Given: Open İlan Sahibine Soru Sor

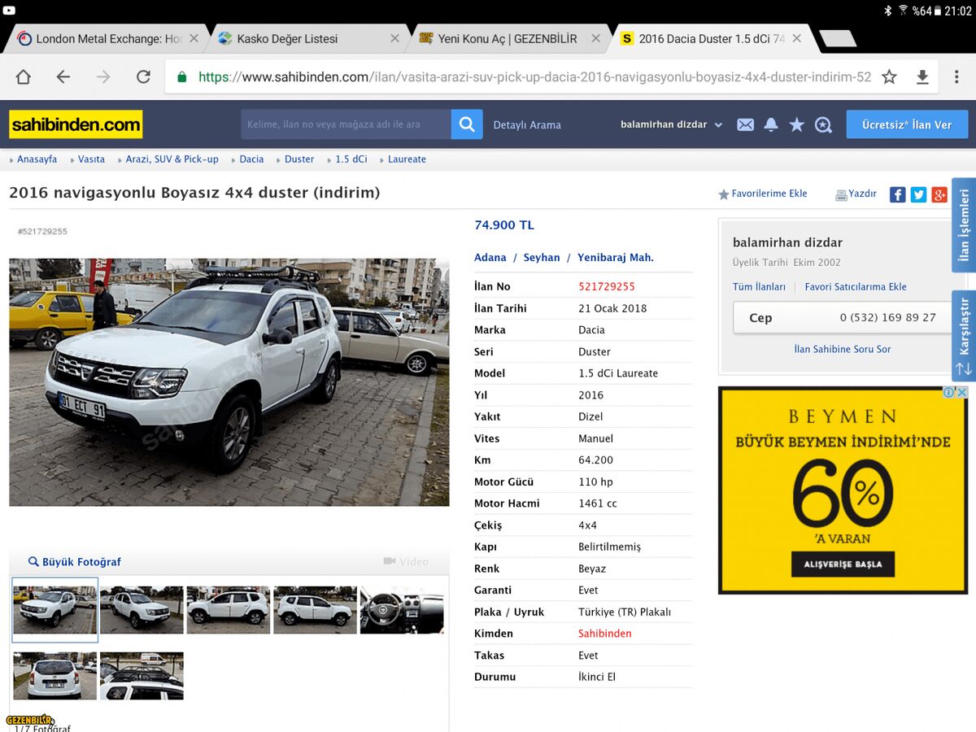Looking at the screenshot, I should (843, 349).
